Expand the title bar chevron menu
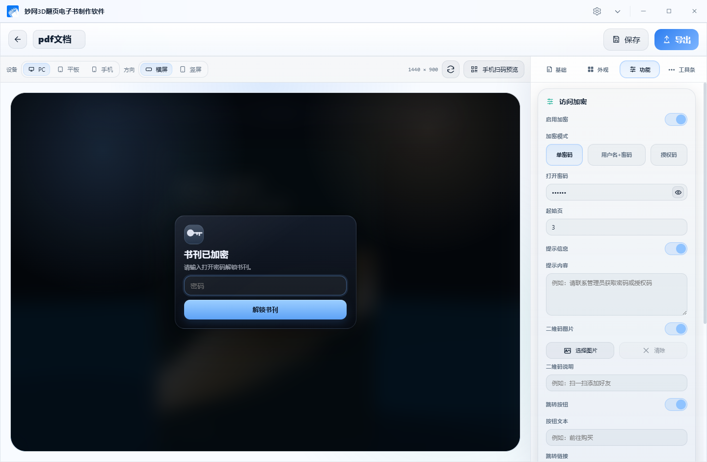 pos(618,11)
